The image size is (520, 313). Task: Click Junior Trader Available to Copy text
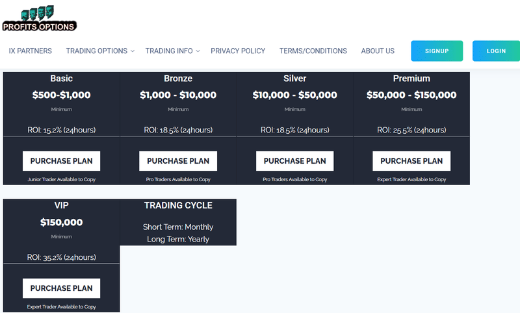pyautogui.click(x=61, y=179)
